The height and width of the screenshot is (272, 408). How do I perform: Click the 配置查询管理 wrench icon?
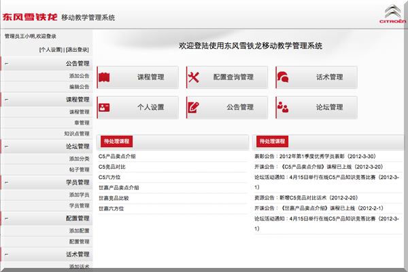(x=194, y=77)
